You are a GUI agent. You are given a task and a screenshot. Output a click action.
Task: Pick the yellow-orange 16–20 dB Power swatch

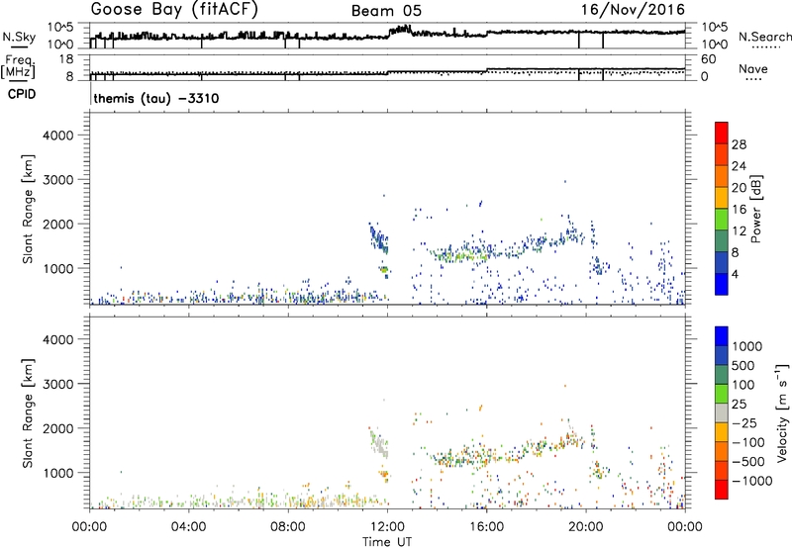pyautogui.click(x=722, y=198)
